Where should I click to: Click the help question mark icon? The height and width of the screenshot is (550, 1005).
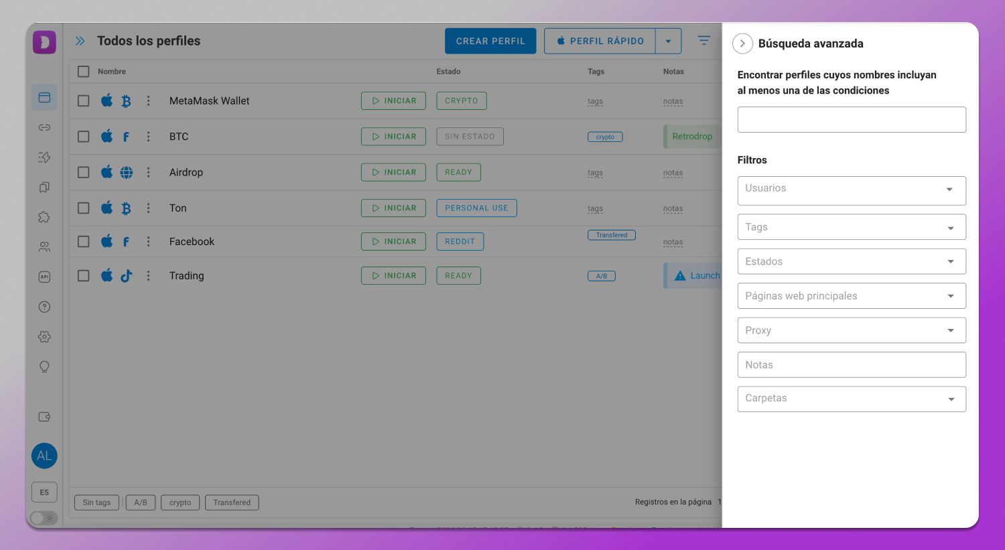[x=44, y=307]
